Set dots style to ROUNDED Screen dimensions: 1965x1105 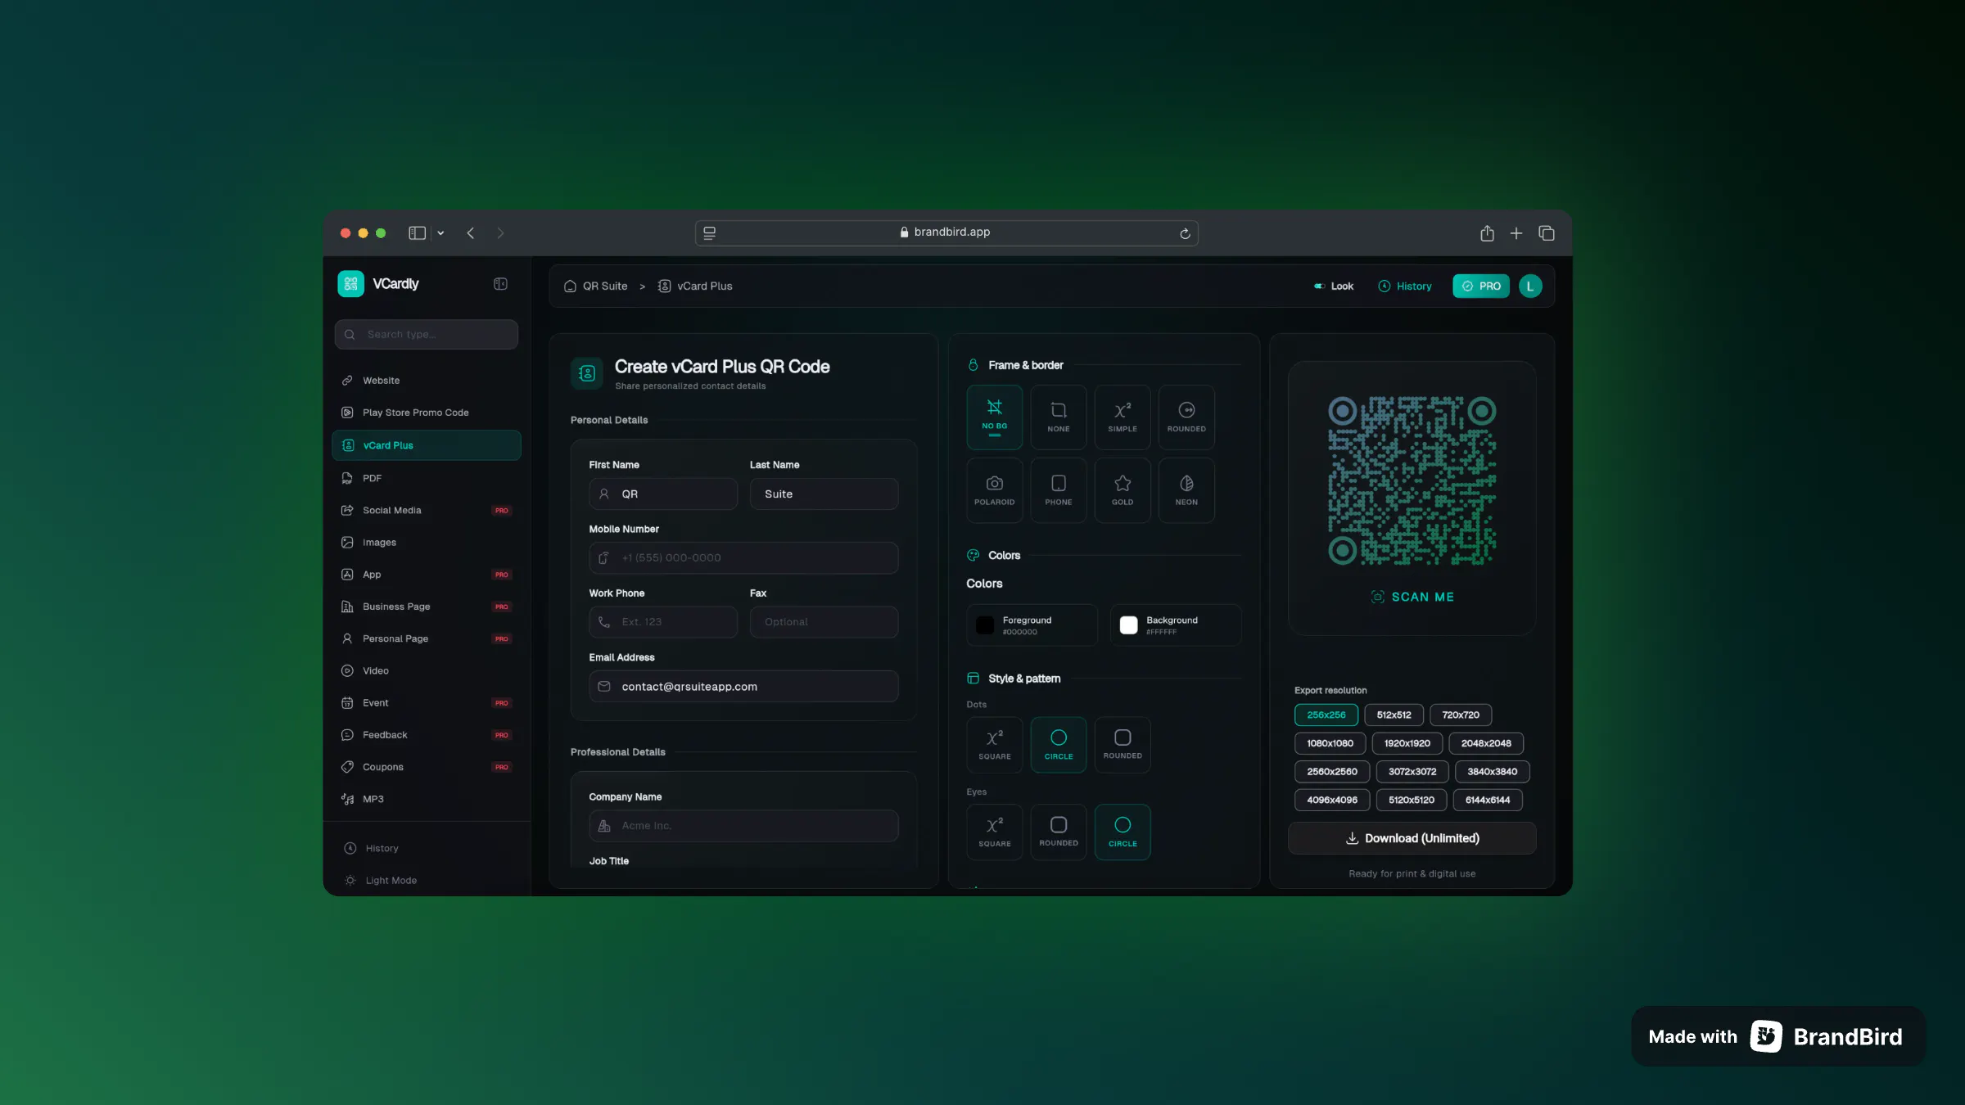point(1123,745)
